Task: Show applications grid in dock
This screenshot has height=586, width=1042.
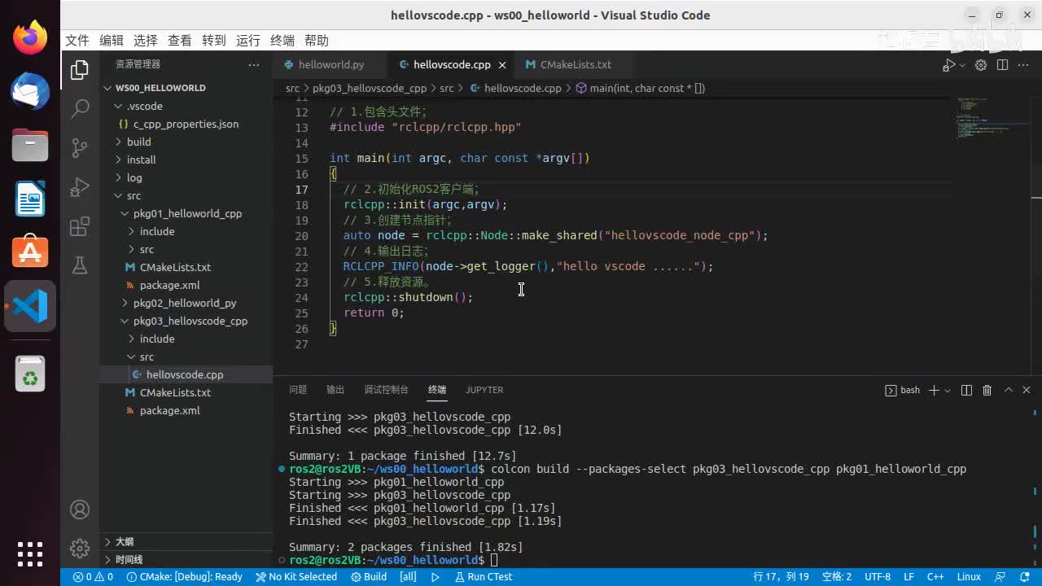Action: [x=30, y=554]
